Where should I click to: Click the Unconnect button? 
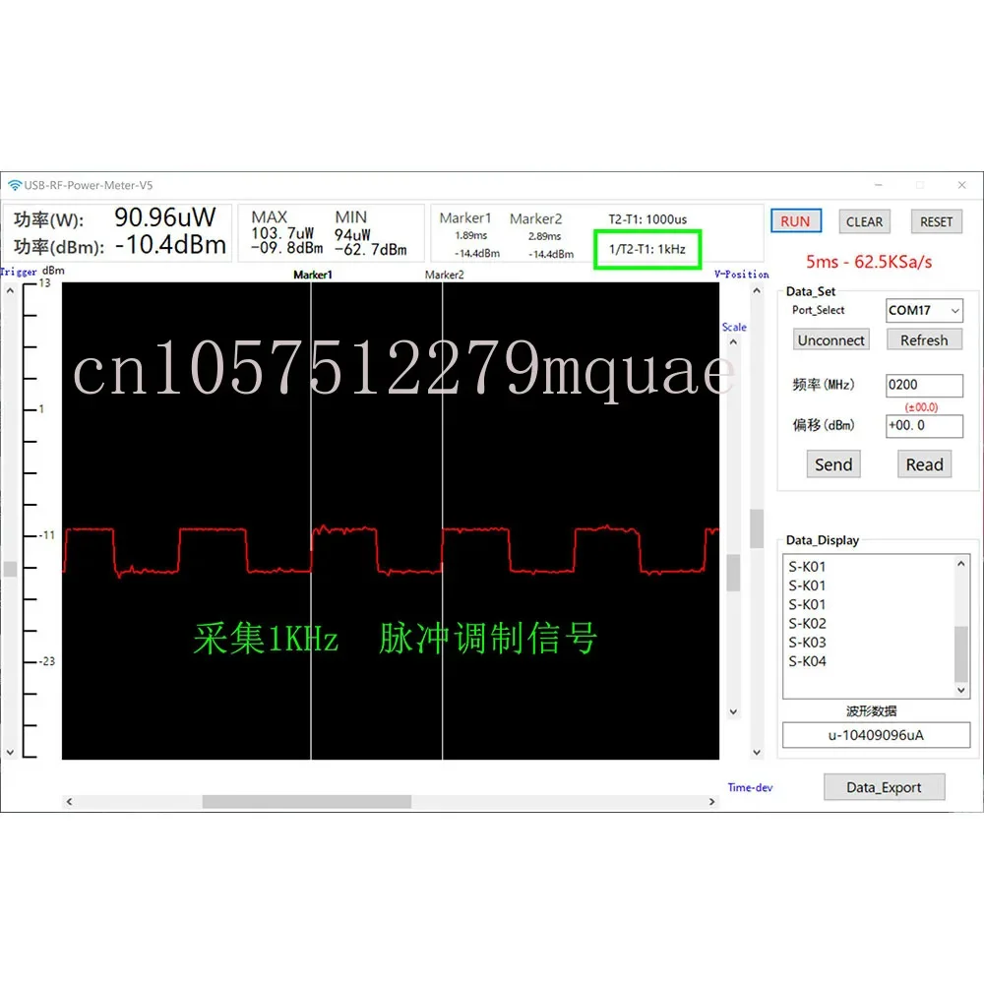830,340
